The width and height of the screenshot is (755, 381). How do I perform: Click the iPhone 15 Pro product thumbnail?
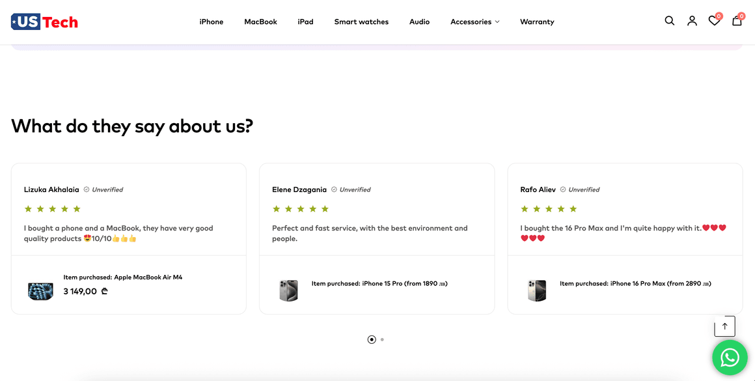point(288,290)
